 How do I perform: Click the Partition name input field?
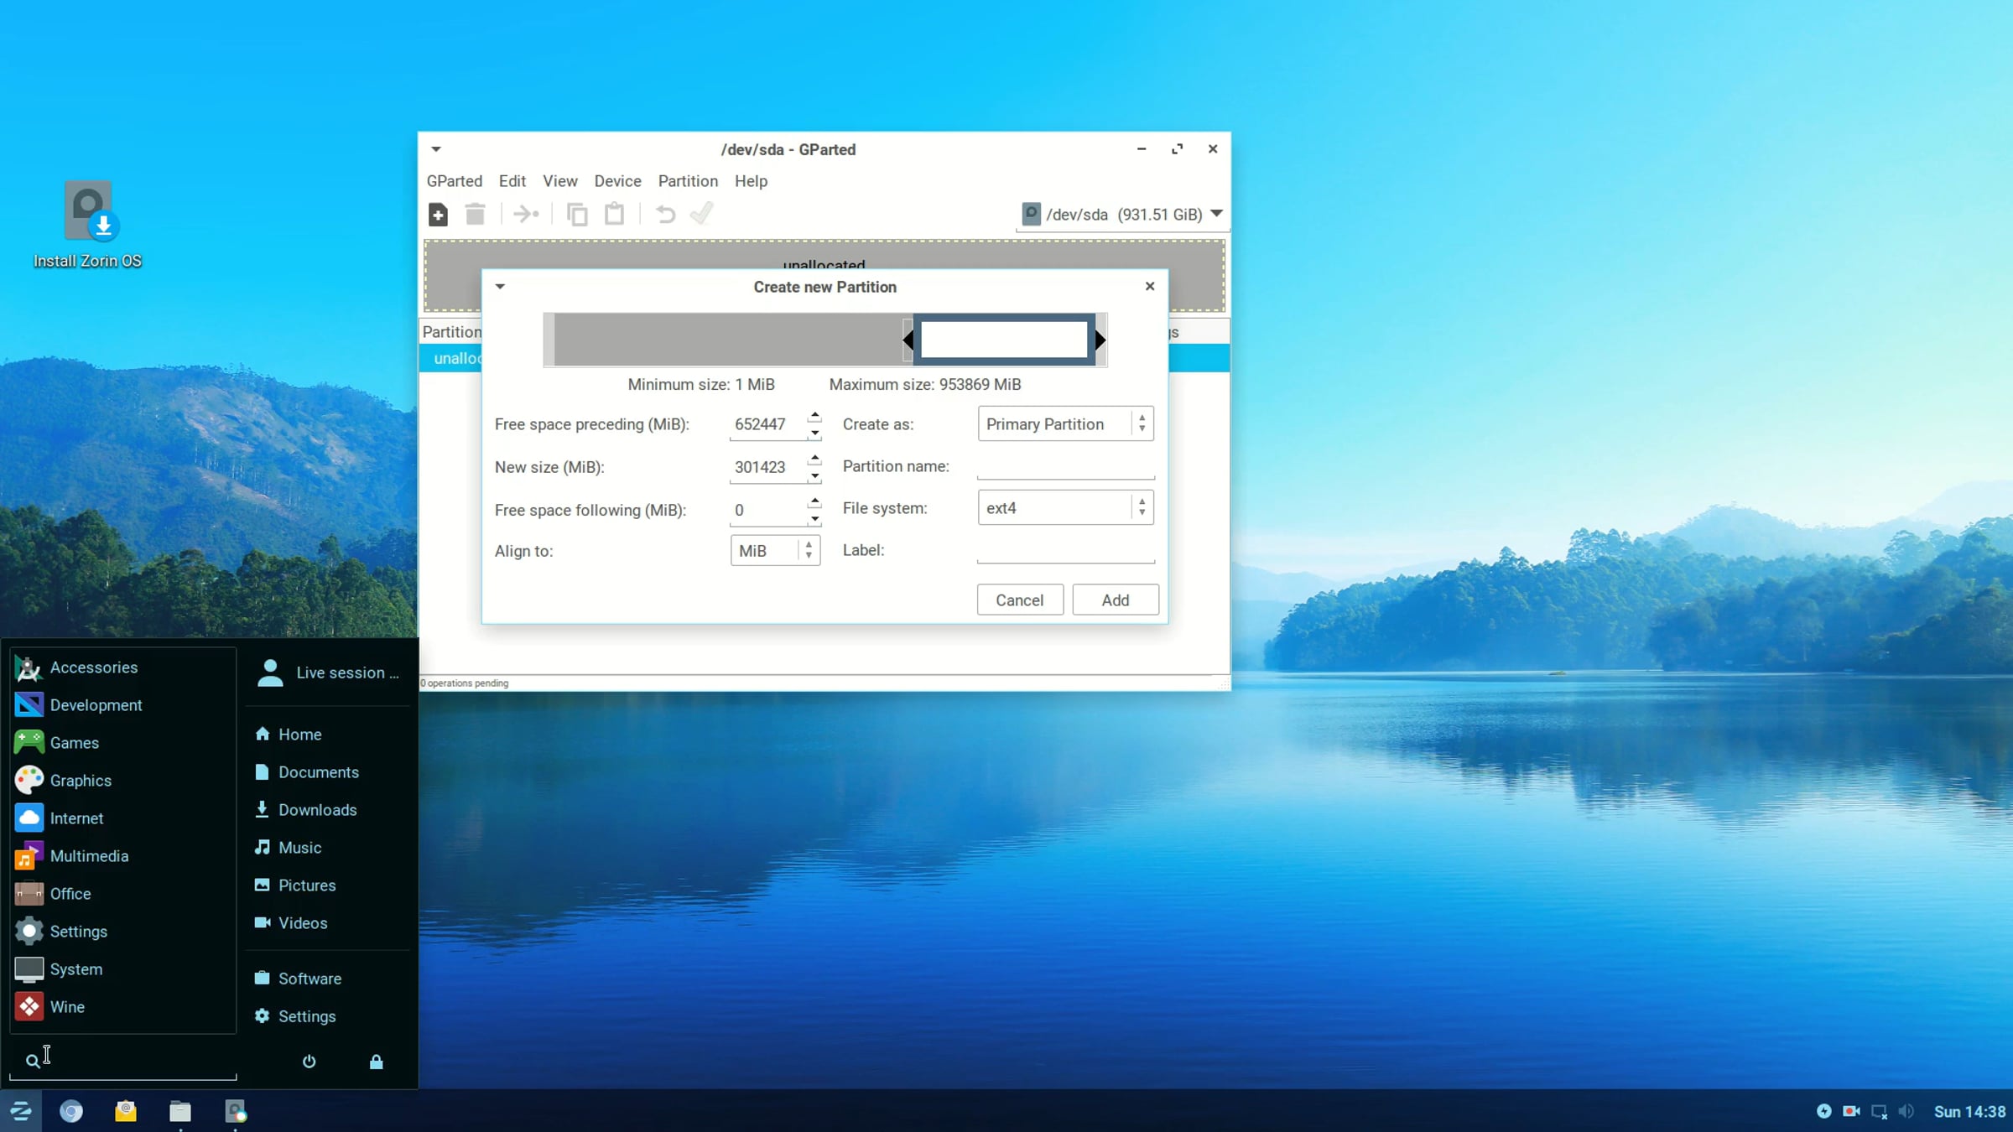(1065, 466)
